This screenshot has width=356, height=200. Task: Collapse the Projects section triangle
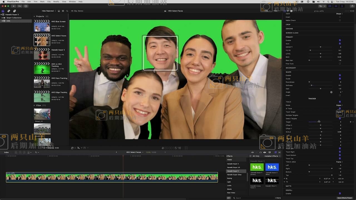(x=34, y=16)
